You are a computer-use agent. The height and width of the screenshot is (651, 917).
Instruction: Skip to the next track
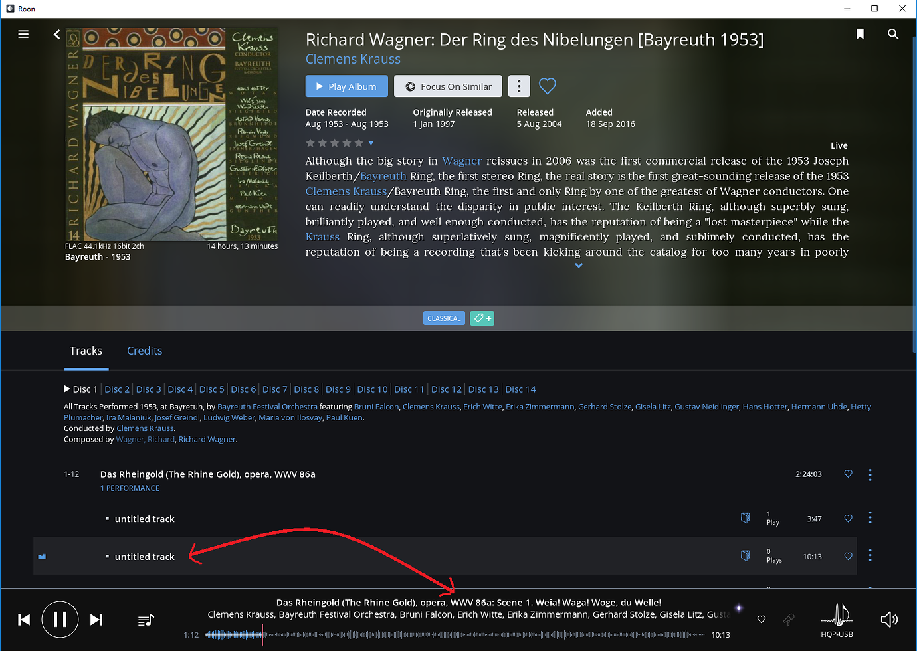(96, 620)
